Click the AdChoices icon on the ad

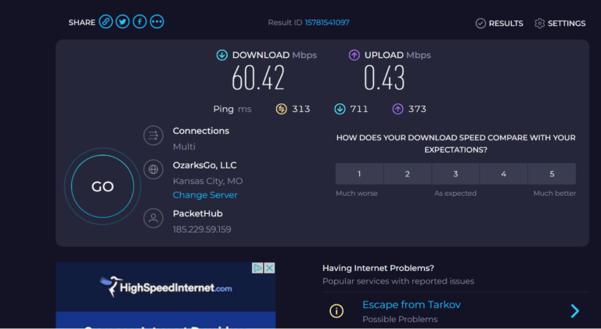(257, 268)
